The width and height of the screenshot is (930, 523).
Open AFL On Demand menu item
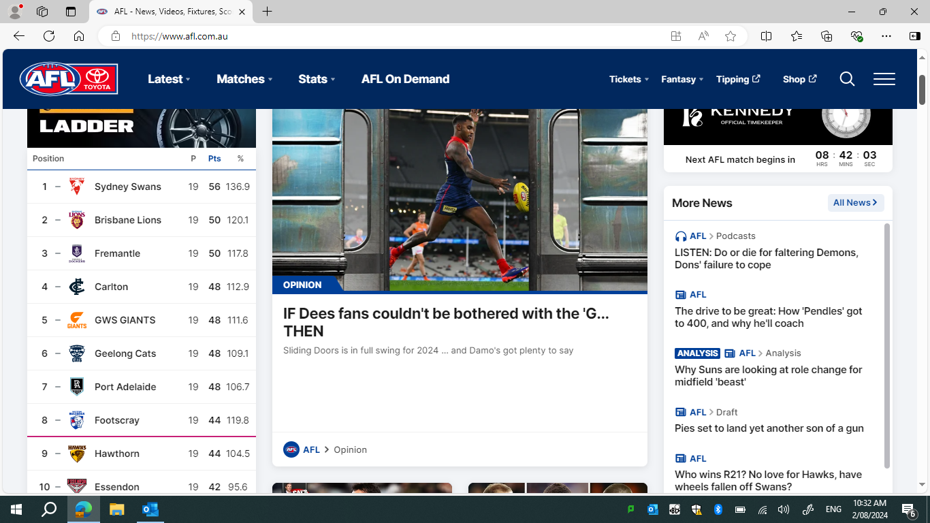[405, 79]
